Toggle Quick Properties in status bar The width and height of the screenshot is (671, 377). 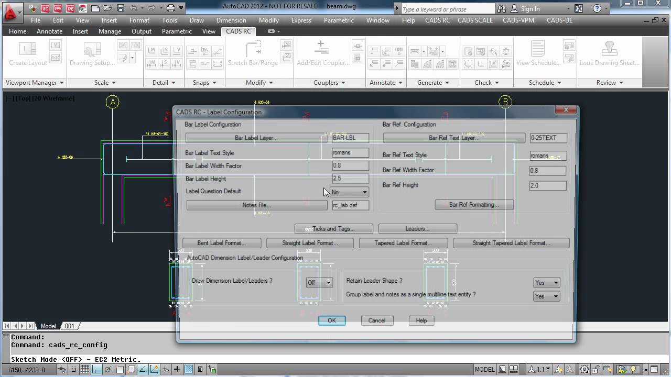(x=200, y=369)
